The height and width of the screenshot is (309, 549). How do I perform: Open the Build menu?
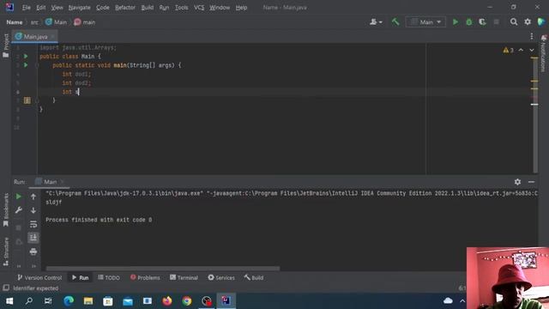148,8
